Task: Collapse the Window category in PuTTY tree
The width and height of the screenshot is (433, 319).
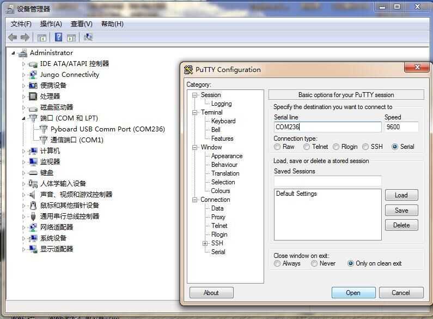Action: [194, 147]
